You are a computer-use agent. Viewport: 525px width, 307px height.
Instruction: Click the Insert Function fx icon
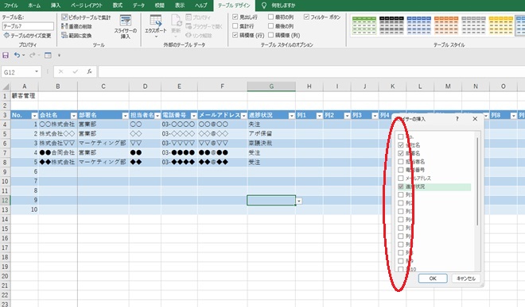(x=89, y=71)
